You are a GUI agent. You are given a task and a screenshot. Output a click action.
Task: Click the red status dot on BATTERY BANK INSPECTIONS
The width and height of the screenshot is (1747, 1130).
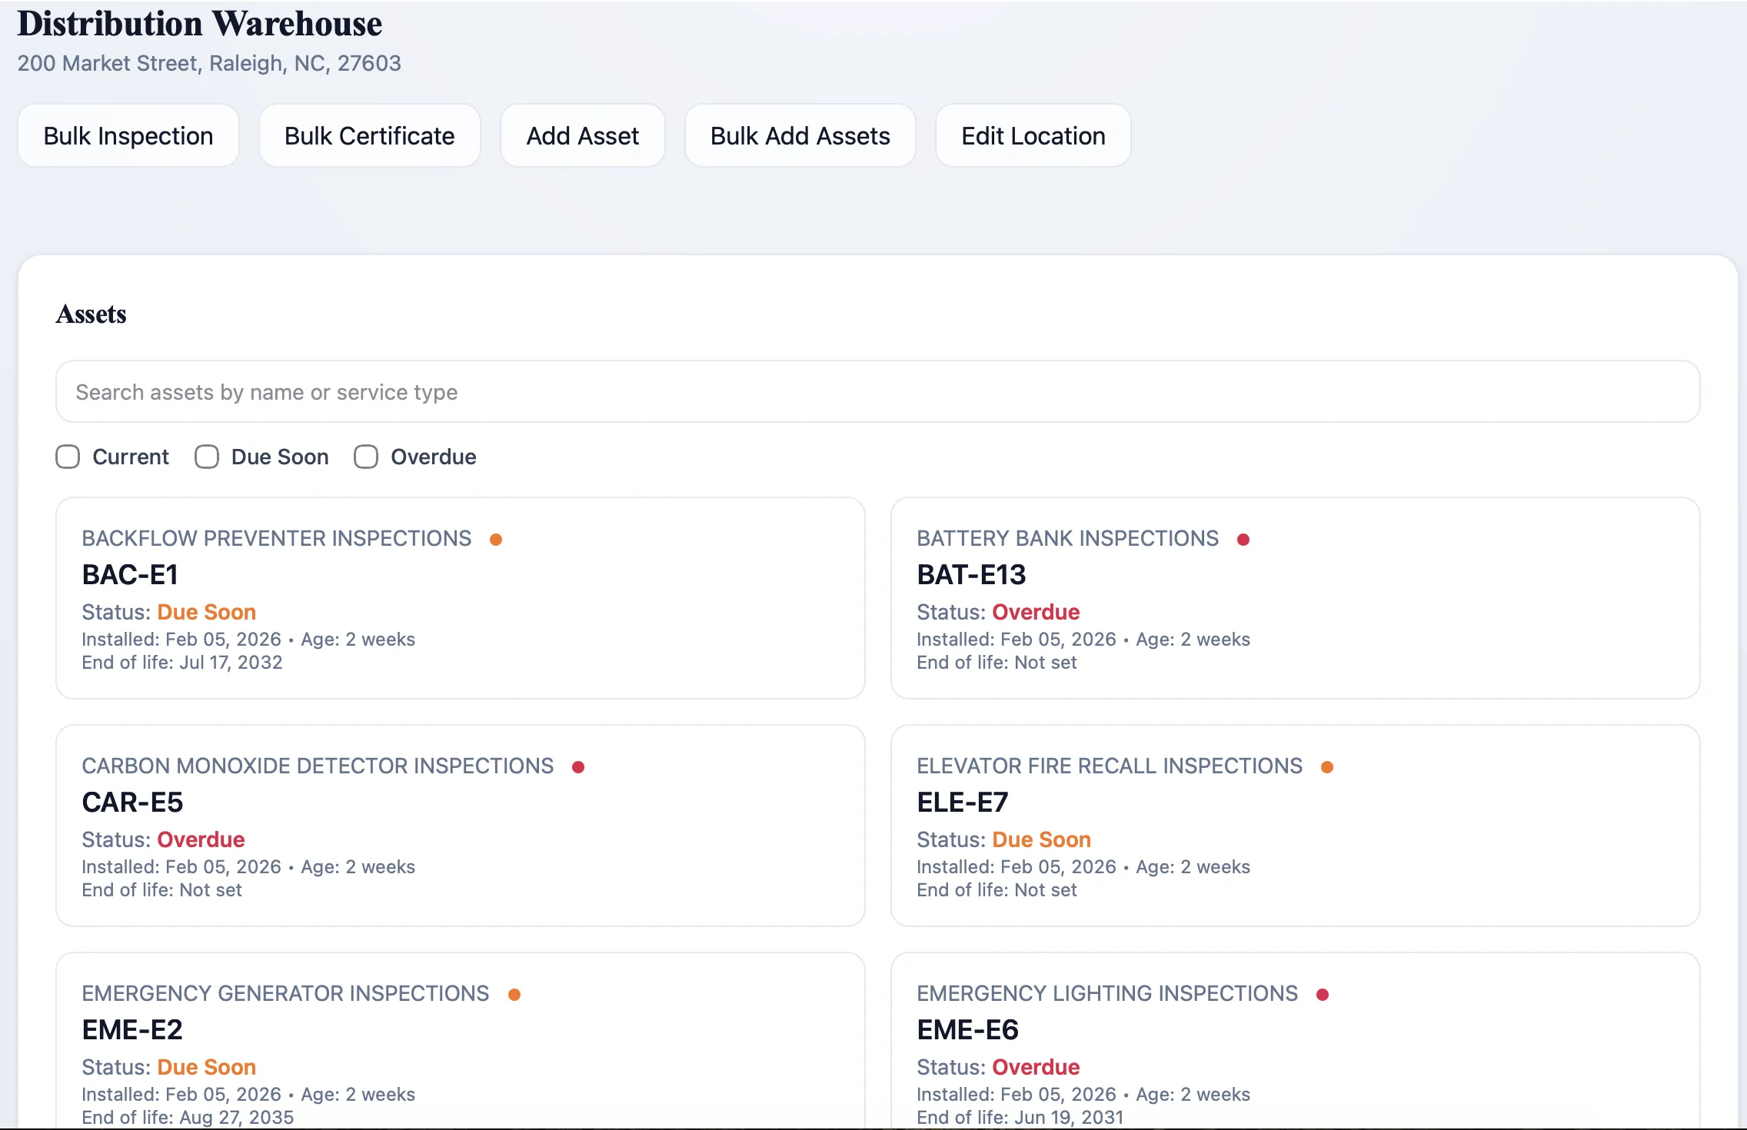[1245, 539]
